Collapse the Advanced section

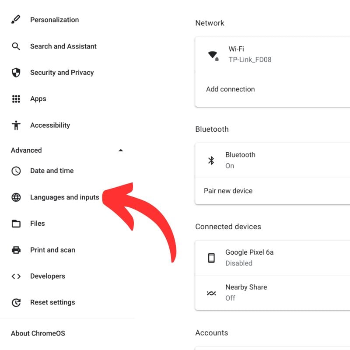click(x=121, y=150)
